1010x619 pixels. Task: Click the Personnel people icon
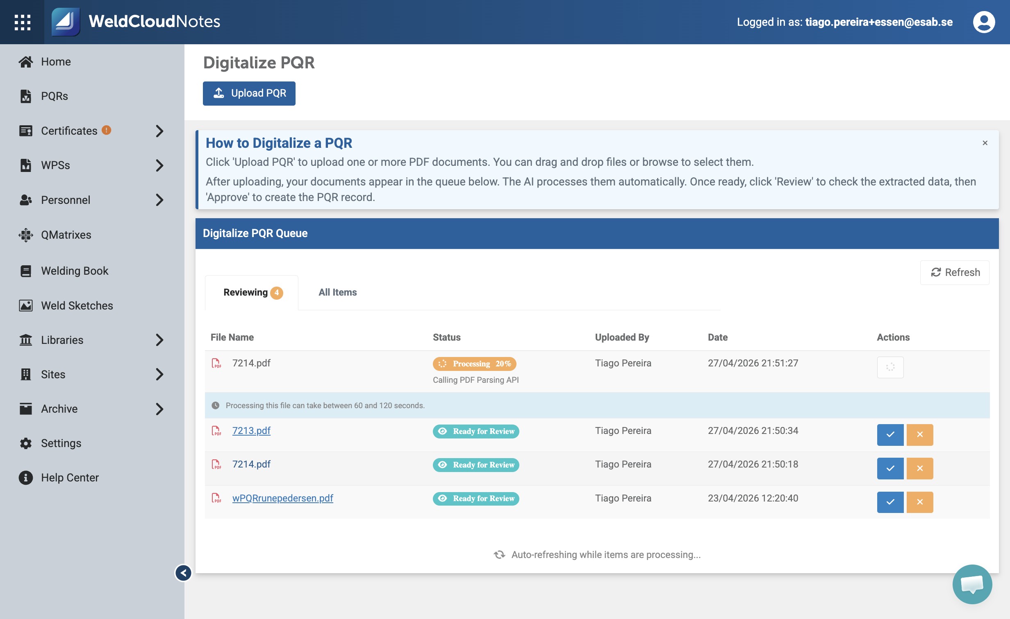(x=26, y=200)
